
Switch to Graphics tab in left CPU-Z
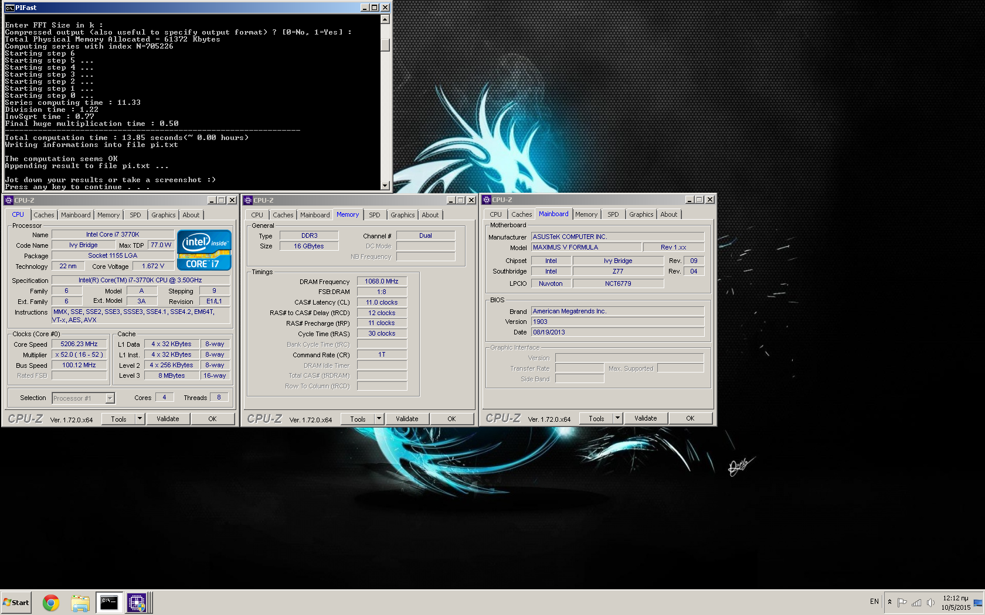pyautogui.click(x=164, y=215)
